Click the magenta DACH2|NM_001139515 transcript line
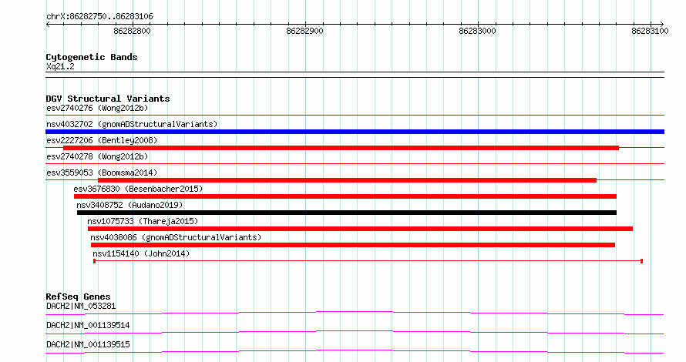 (x=355, y=351)
